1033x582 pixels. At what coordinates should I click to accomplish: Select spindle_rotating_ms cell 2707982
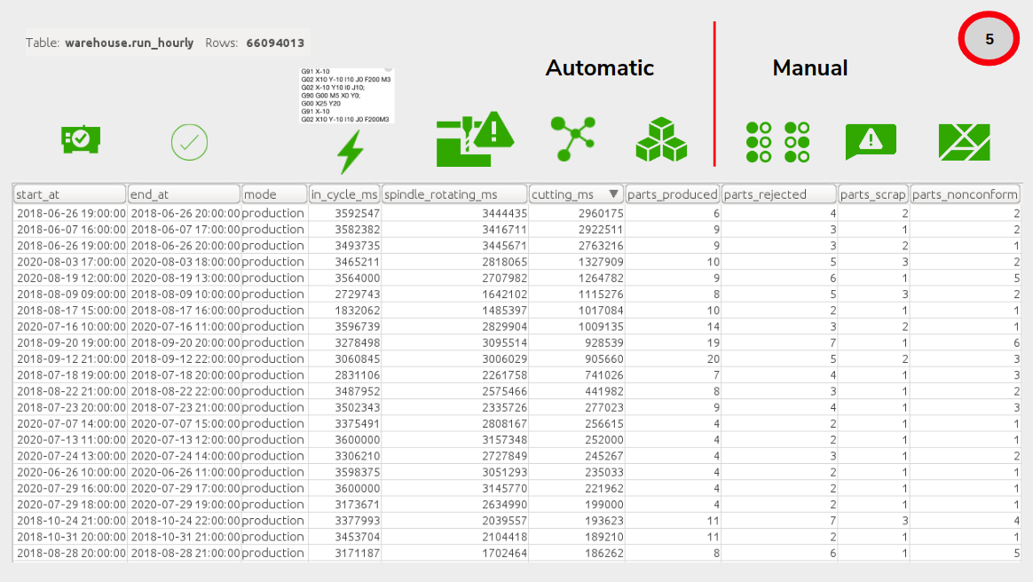[x=454, y=278]
